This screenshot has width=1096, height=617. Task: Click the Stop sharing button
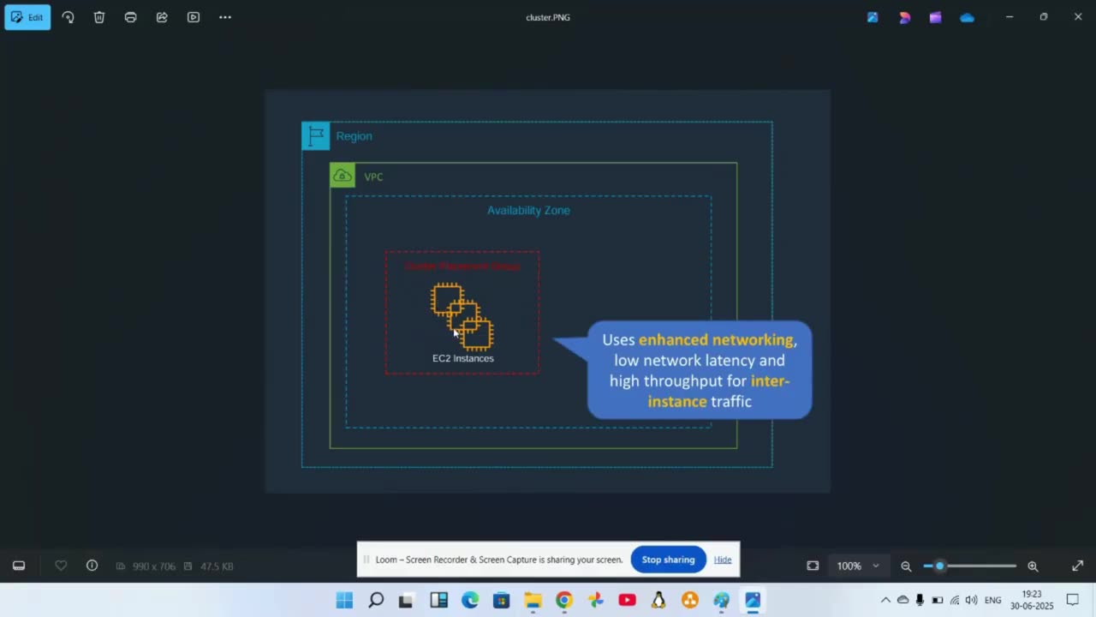668,560
